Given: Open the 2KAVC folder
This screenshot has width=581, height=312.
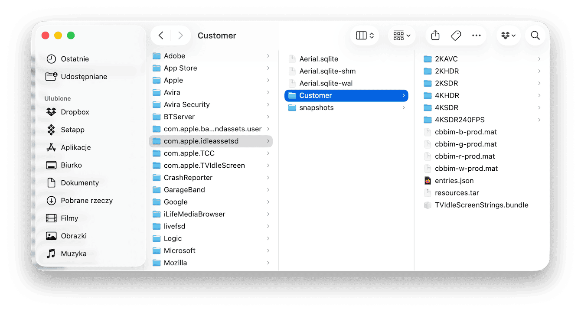Looking at the screenshot, I should (482, 59).
